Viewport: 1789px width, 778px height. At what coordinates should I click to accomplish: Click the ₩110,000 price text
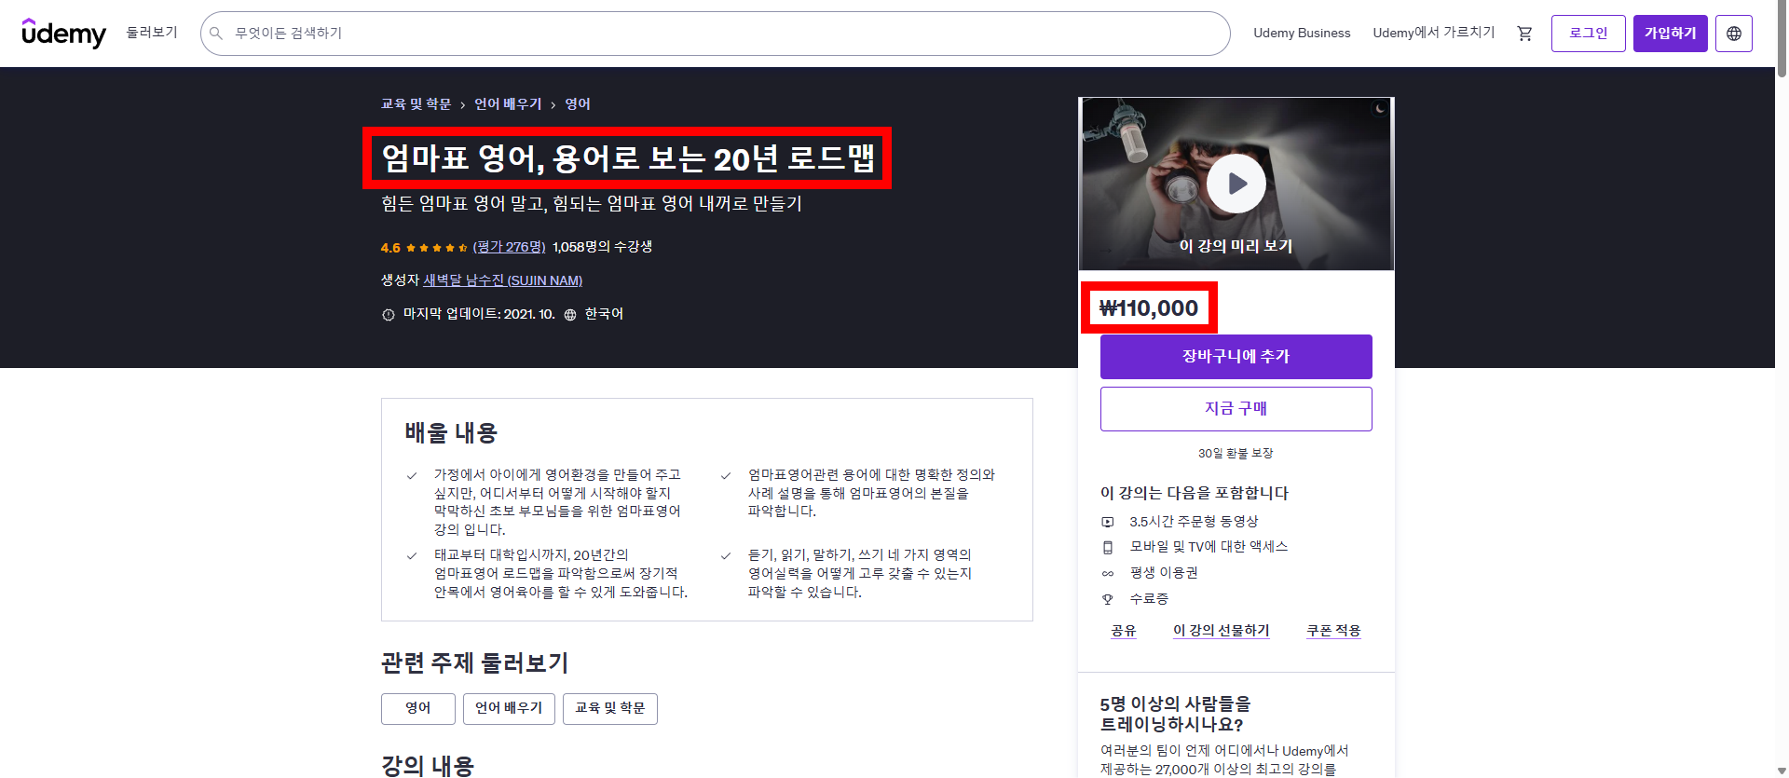pos(1149,308)
